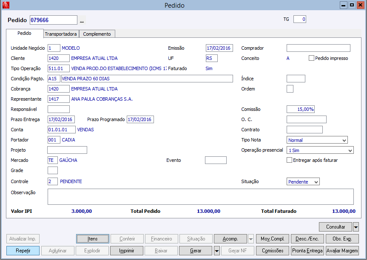Viewport: 367px width, 260px height.
Task: Click the VENDA PRAZO 60 DIAS description field
Action: coord(147,79)
